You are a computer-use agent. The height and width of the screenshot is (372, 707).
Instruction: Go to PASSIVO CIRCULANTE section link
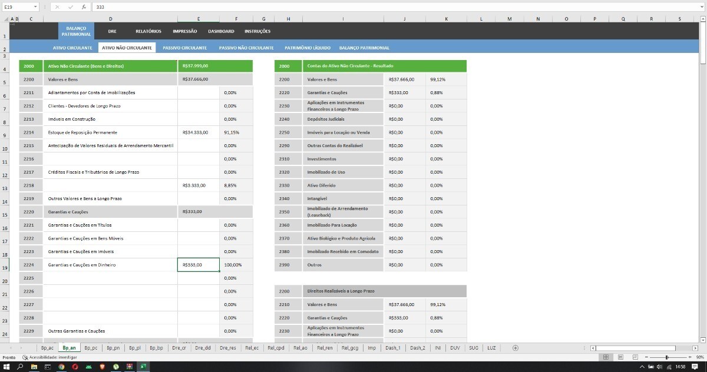click(x=184, y=48)
